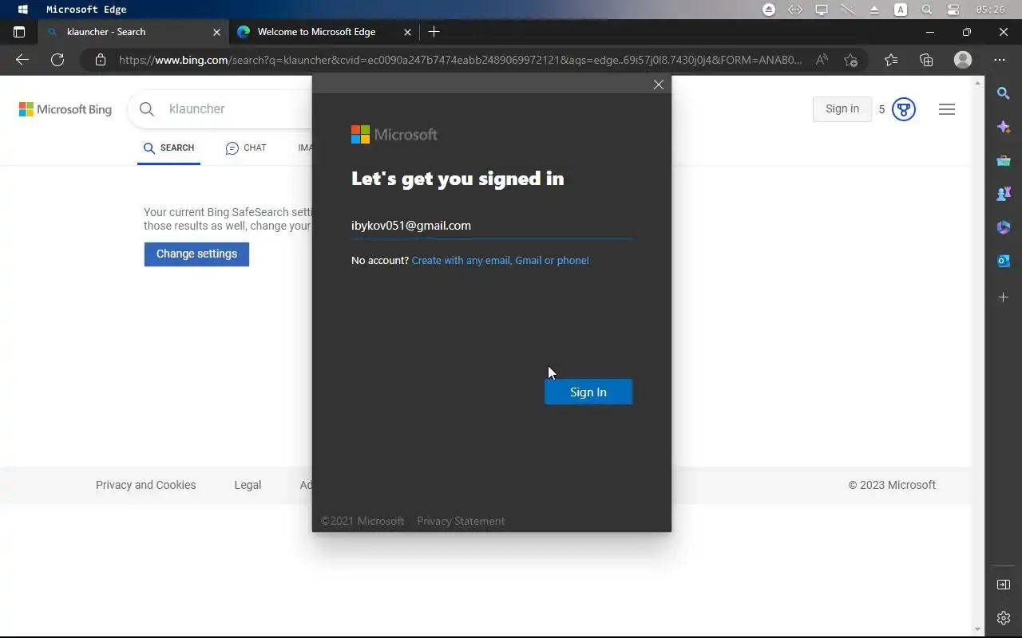Close the klauncher - Search tab
Screen dimensions: 1022x638
click(216, 32)
